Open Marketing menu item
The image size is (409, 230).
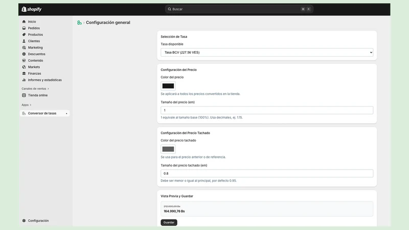click(35, 48)
